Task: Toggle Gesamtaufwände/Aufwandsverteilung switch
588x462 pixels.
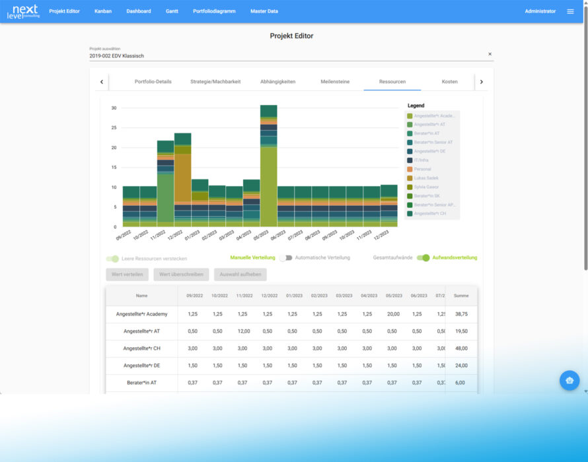Action: click(x=423, y=258)
